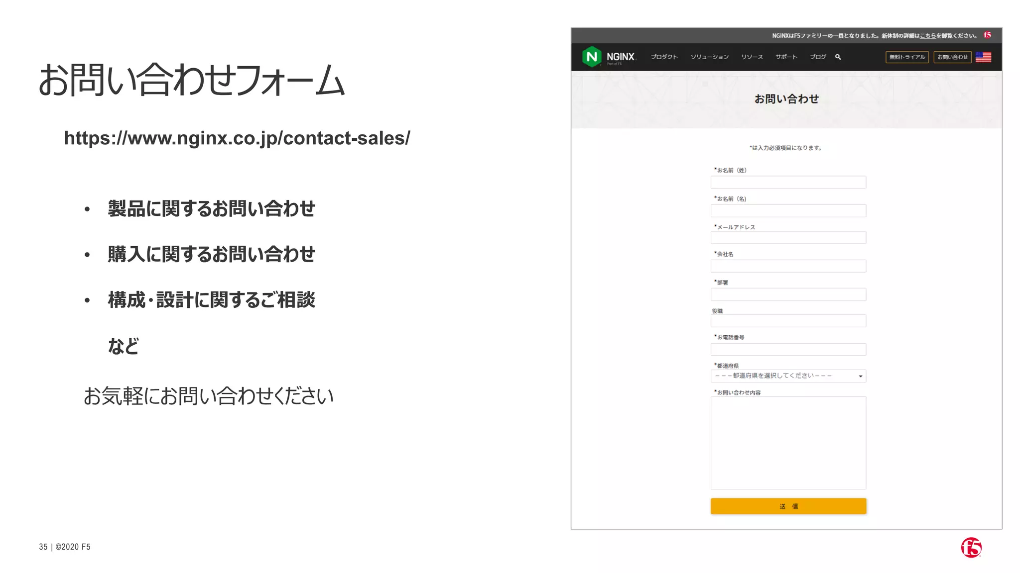Click the footer text 35 | ©2020 F5
The width and height of the screenshot is (1020, 573).
coord(65,547)
